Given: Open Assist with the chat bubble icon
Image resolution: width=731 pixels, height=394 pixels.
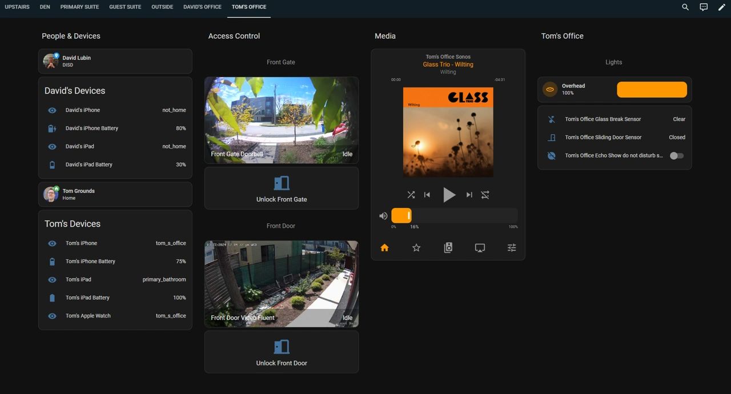Looking at the screenshot, I should coord(703,7).
